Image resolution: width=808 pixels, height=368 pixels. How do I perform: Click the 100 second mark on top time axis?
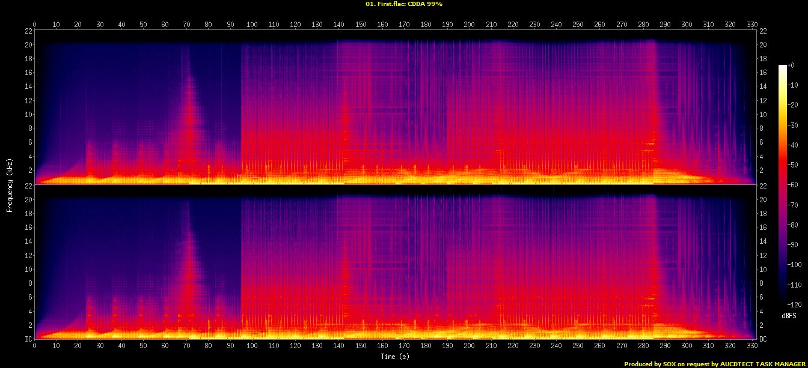point(252,25)
